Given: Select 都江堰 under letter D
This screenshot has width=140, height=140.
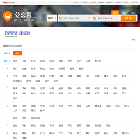Looking at the screenshot, I should pos(98,106).
